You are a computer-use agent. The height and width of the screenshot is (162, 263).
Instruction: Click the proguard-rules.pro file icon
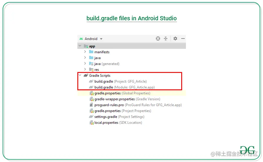click(x=91, y=105)
